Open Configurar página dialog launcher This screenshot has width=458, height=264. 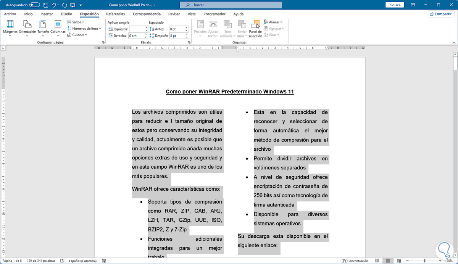click(103, 42)
